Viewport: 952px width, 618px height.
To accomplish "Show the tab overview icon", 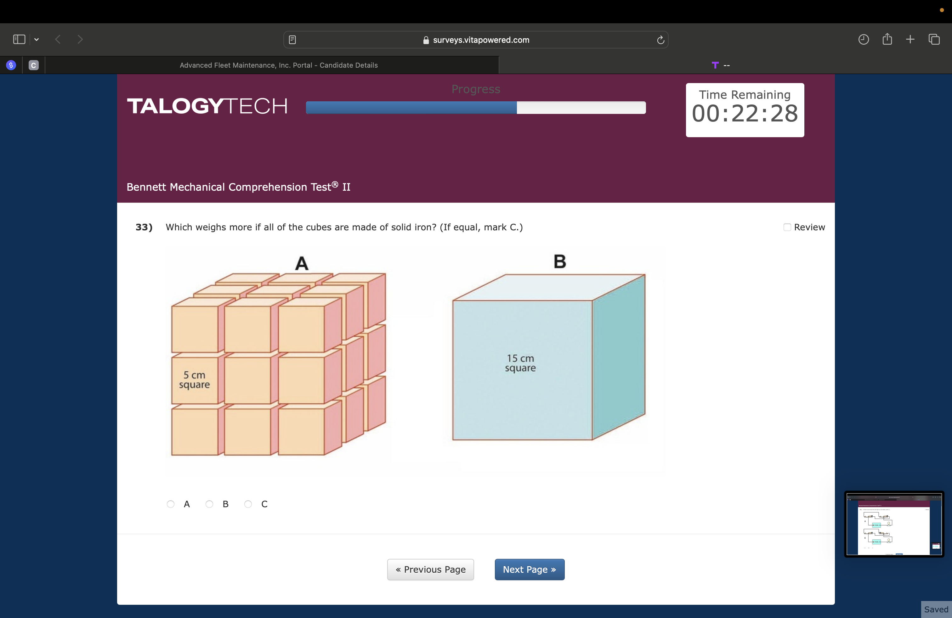I will [934, 39].
